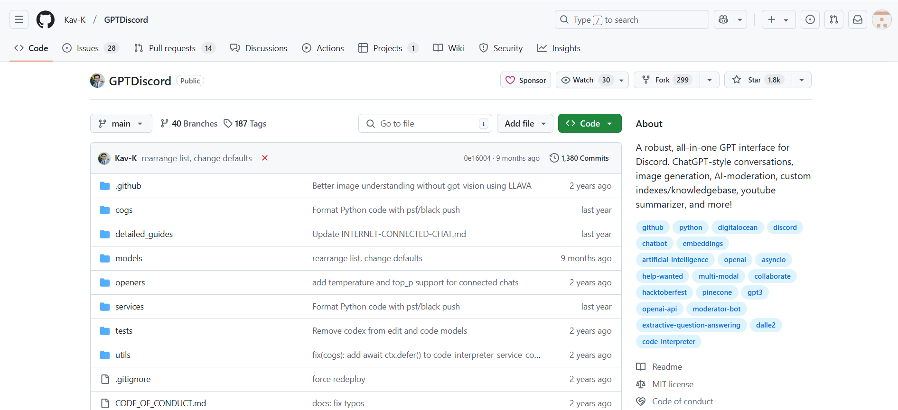Image resolution: width=898 pixels, height=410 pixels.
Task: Click the MIT license scales icon
Action: click(x=641, y=384)
